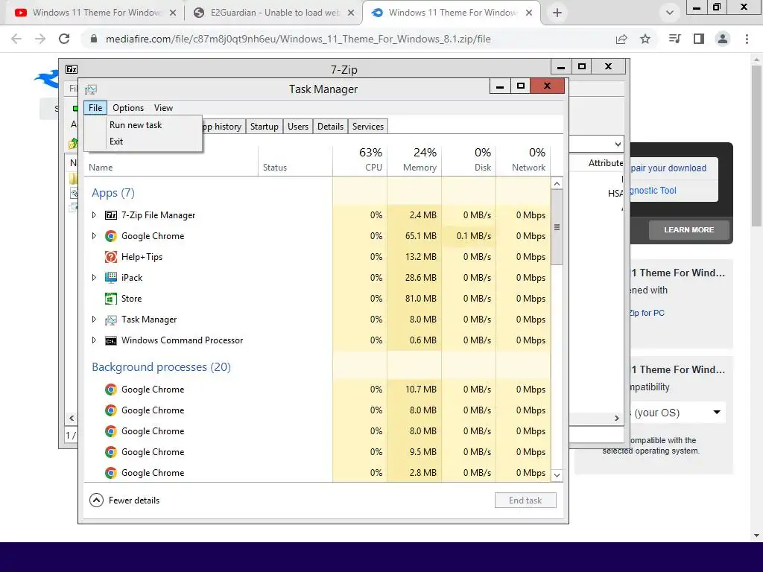Reload the page in Chrome
This screenshot has width=763, height=572.
click(64, 39)
